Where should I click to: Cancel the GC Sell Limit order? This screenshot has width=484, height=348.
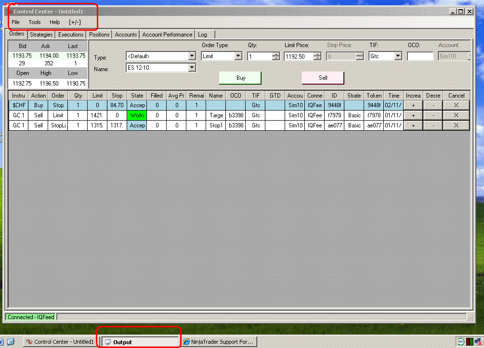(x=456, y=115)
